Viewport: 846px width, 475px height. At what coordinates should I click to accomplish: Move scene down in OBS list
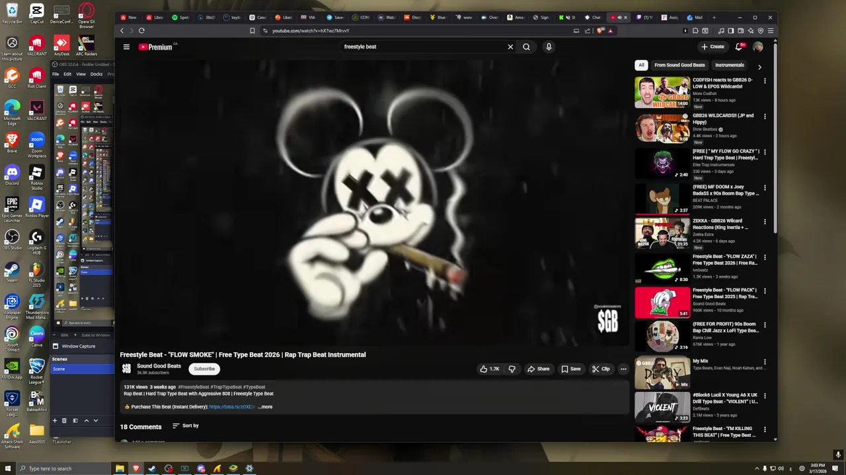[96, 420]
